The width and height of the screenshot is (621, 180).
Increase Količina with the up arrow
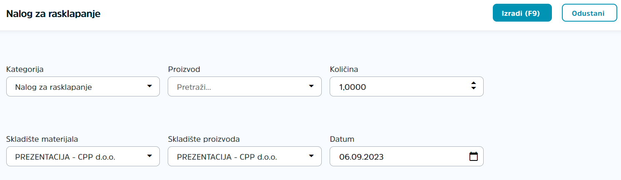tap(473, 84)
